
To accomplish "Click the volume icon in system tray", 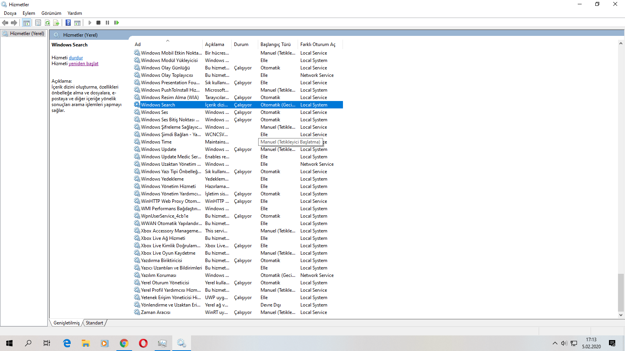I will coord(564,343).
